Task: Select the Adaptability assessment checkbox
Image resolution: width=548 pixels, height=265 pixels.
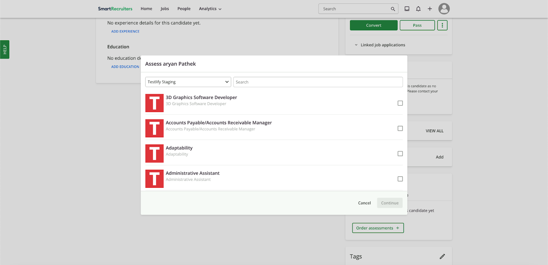Action: tap(400, 154)
